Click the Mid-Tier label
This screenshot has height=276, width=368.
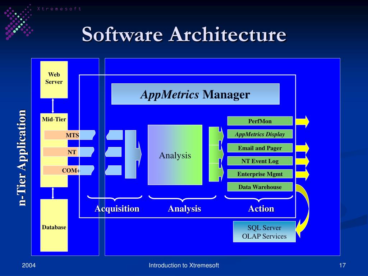[x=54, y=119]
